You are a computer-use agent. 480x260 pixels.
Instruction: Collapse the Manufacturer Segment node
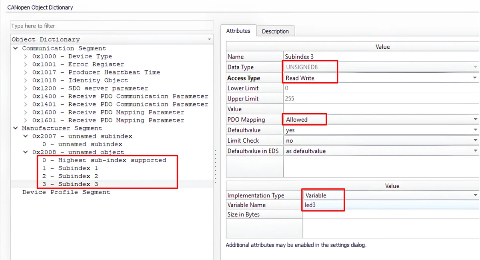tap(16, 128)
